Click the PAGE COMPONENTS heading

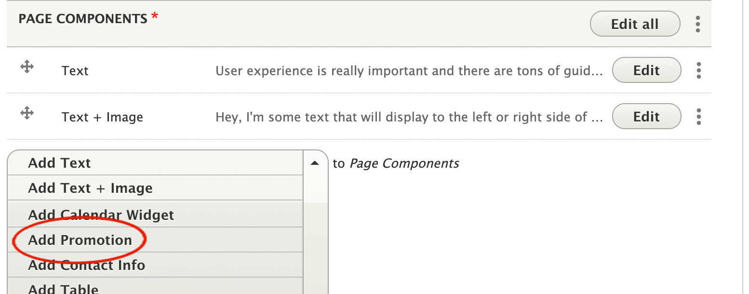83,19
